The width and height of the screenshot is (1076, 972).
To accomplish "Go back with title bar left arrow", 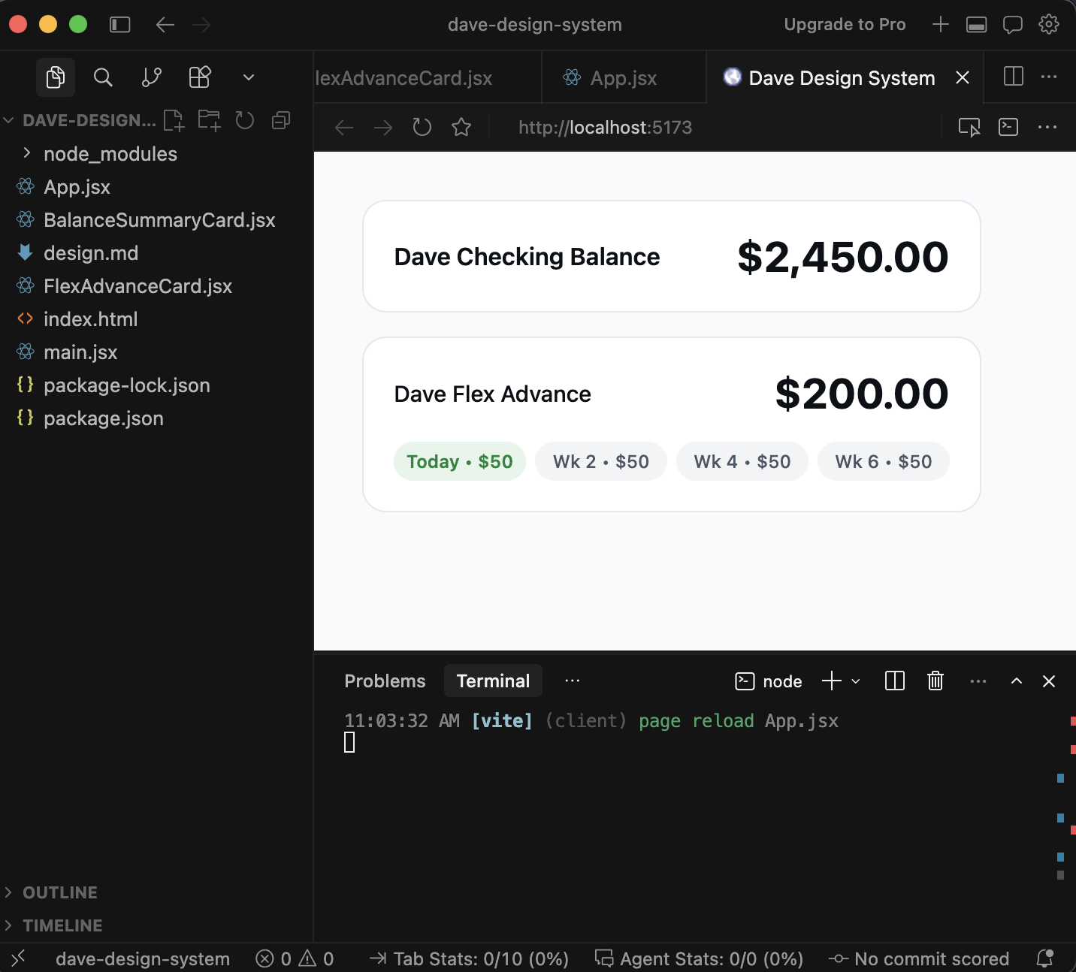I will click(x=165, y=25).
